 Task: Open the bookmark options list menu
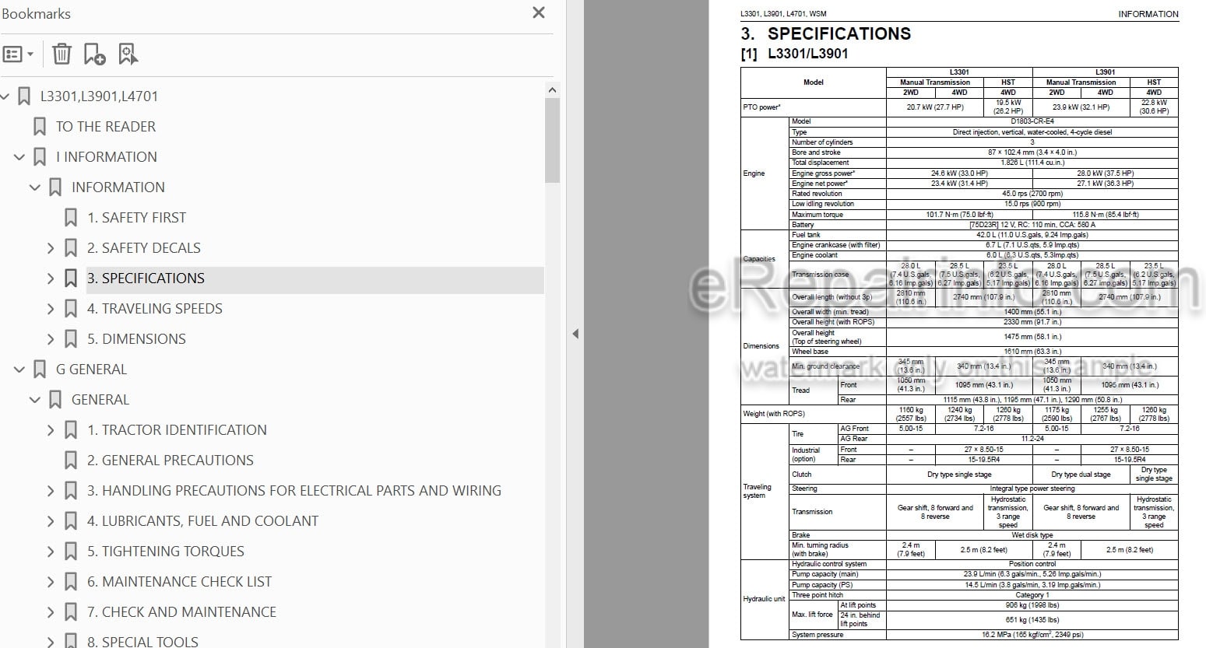point(18,54)
